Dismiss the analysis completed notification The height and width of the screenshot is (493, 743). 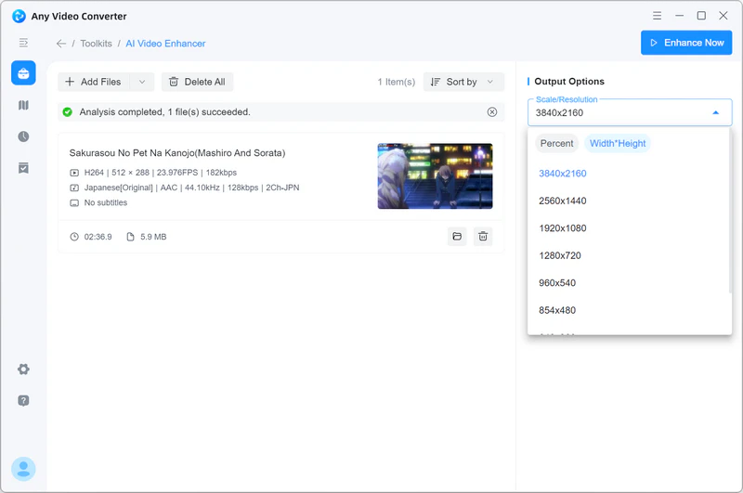(492, 112)
